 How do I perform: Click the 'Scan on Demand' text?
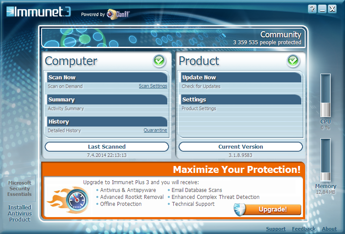coord(65,86)
